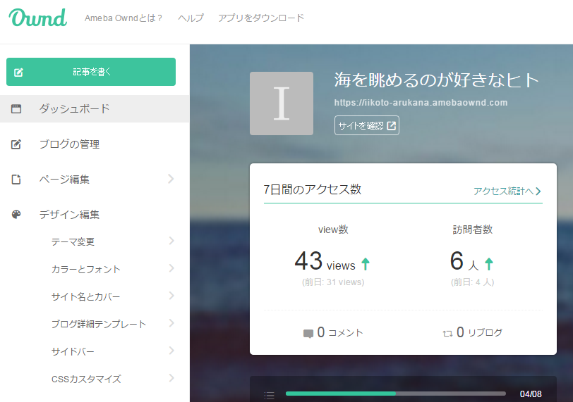Open the アプリをダウンロード link

pyautogui.click(x=261, y=18)
